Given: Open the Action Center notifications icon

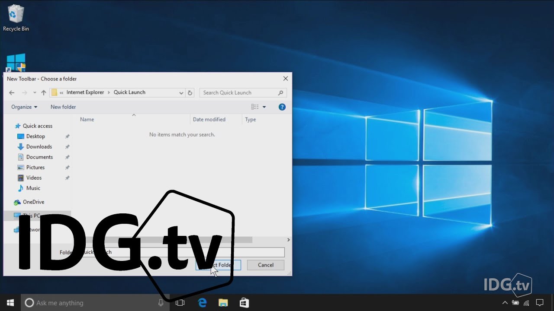Looking at the screenshot, I should coord(540,303).
